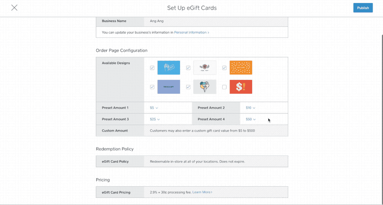This screenshot has width=383, height=205.
Task: Open Preset Amount 3 $25 dropdown
Action: [x=155, y=119]
